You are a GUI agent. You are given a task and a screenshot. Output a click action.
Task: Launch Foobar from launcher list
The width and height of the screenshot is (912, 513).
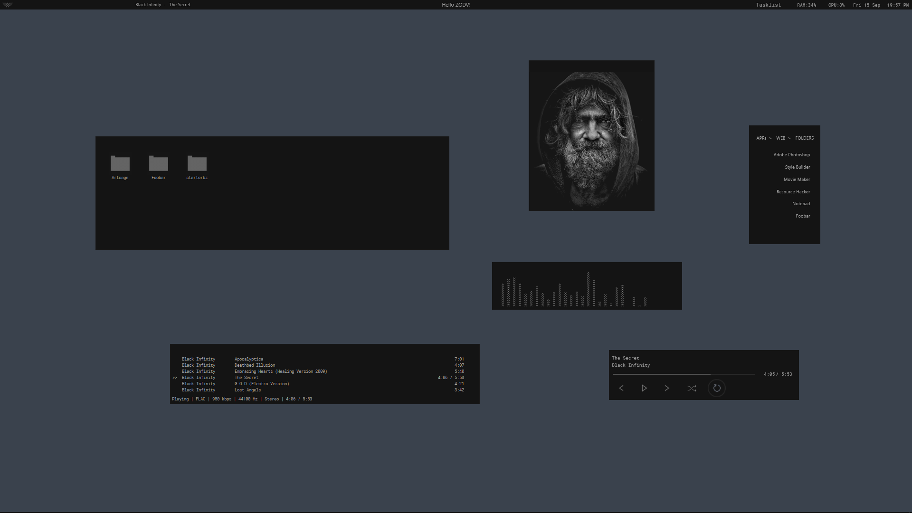point(803,216)
